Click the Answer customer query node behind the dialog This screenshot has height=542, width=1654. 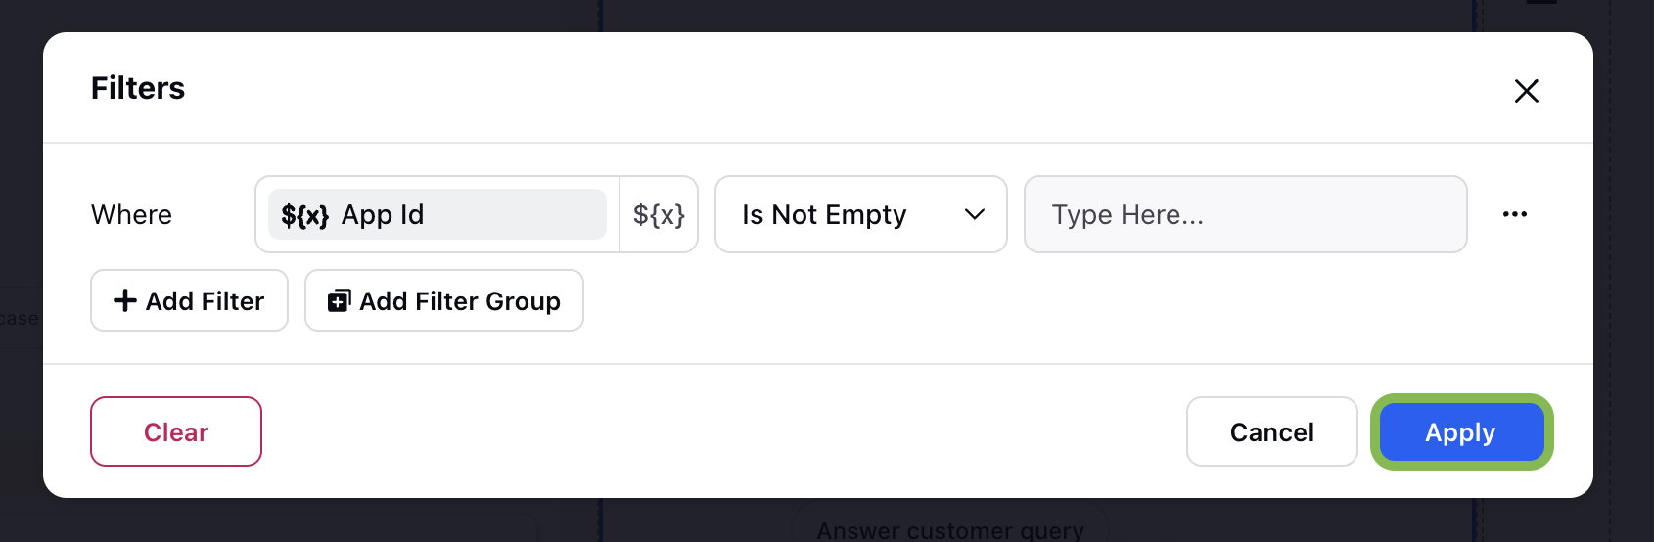pyautogui.click(x=950, y=529)
